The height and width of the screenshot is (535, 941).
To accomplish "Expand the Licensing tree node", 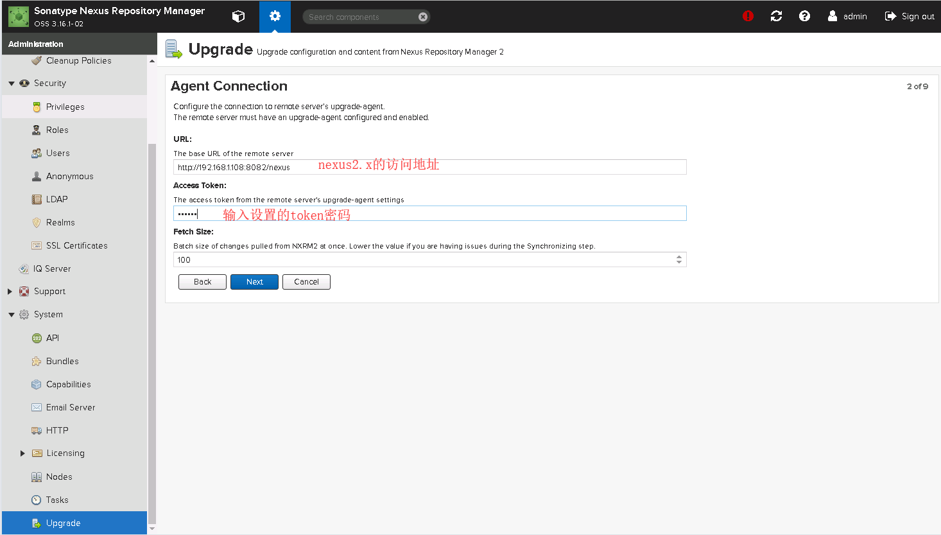I will [22, 453].
